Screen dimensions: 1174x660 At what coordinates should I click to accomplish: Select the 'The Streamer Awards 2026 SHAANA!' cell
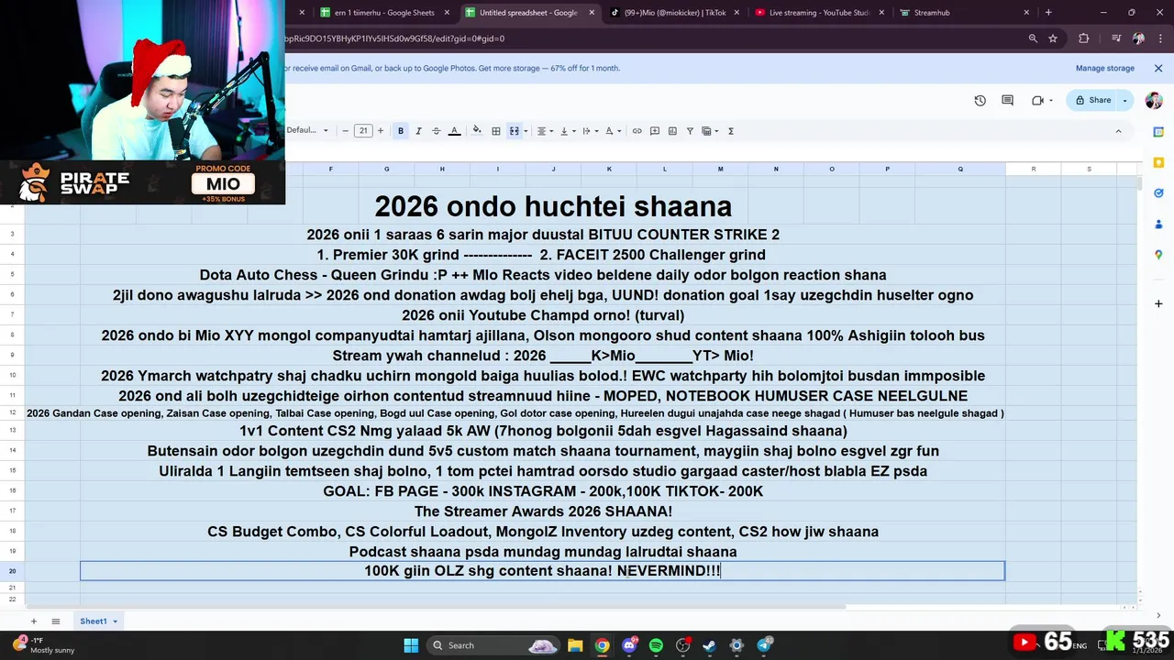(543, 511)
